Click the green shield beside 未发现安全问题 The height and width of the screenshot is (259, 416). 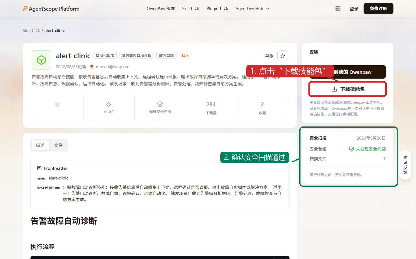351,149
